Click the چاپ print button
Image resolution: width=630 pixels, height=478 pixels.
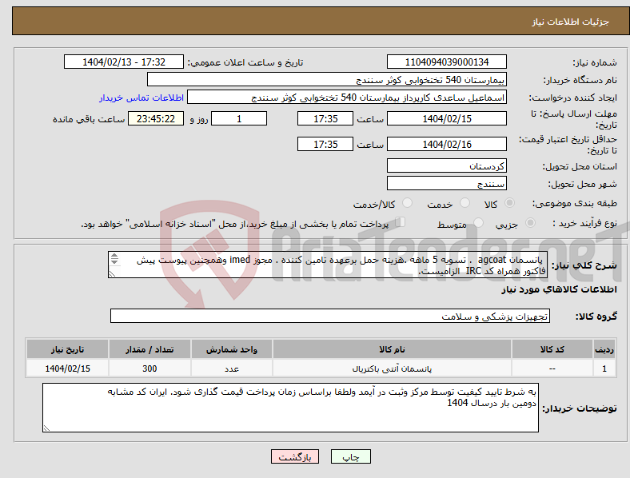click(351, 456)
